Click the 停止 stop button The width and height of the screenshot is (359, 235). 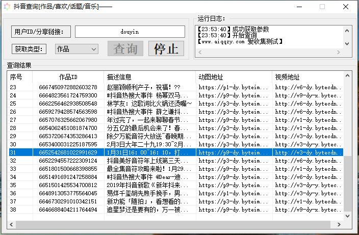(x=166, y=49)
